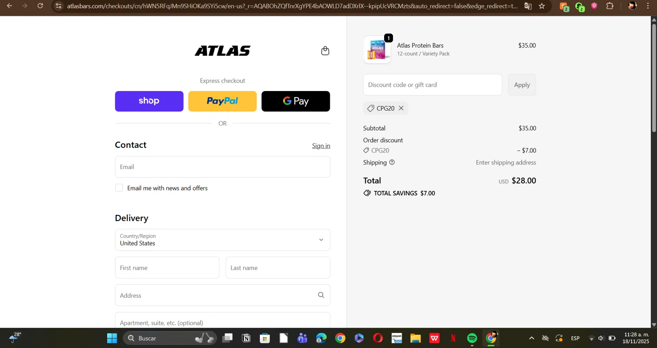The width and height of the screenshot is (657, 348).
Task: Click the Apply discount button
Action: tap(522, 85)
